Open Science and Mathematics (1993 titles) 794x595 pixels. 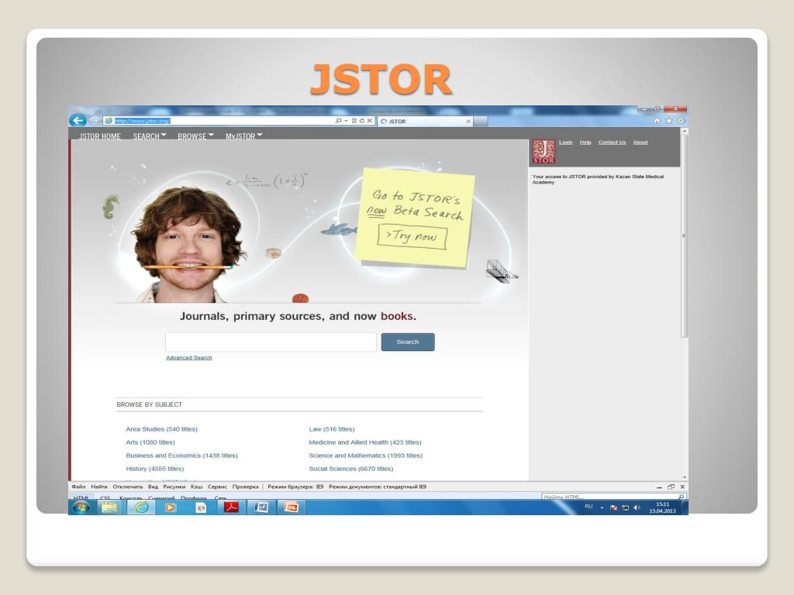(x=366, y=456)
